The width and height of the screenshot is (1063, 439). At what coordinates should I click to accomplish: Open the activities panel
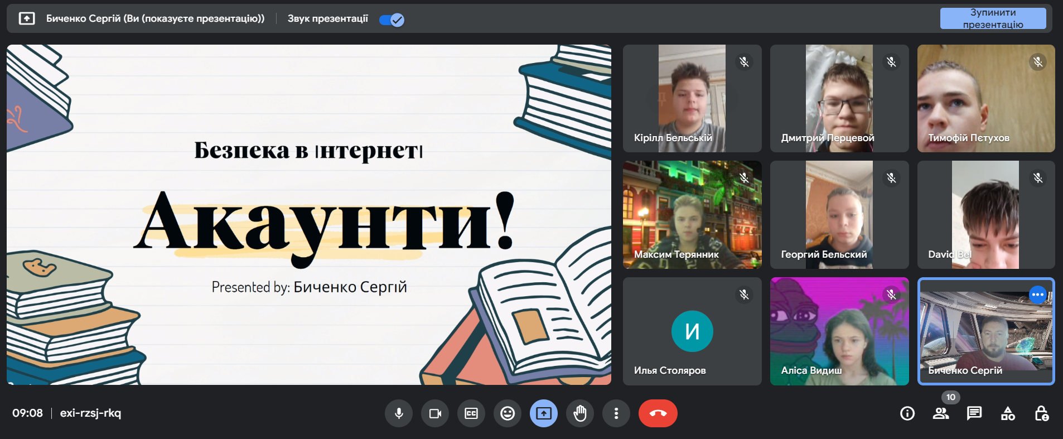1008,413
